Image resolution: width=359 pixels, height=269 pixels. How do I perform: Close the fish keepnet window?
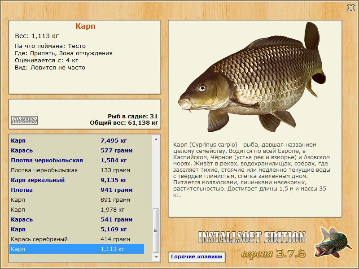click(x=350, y=8)
